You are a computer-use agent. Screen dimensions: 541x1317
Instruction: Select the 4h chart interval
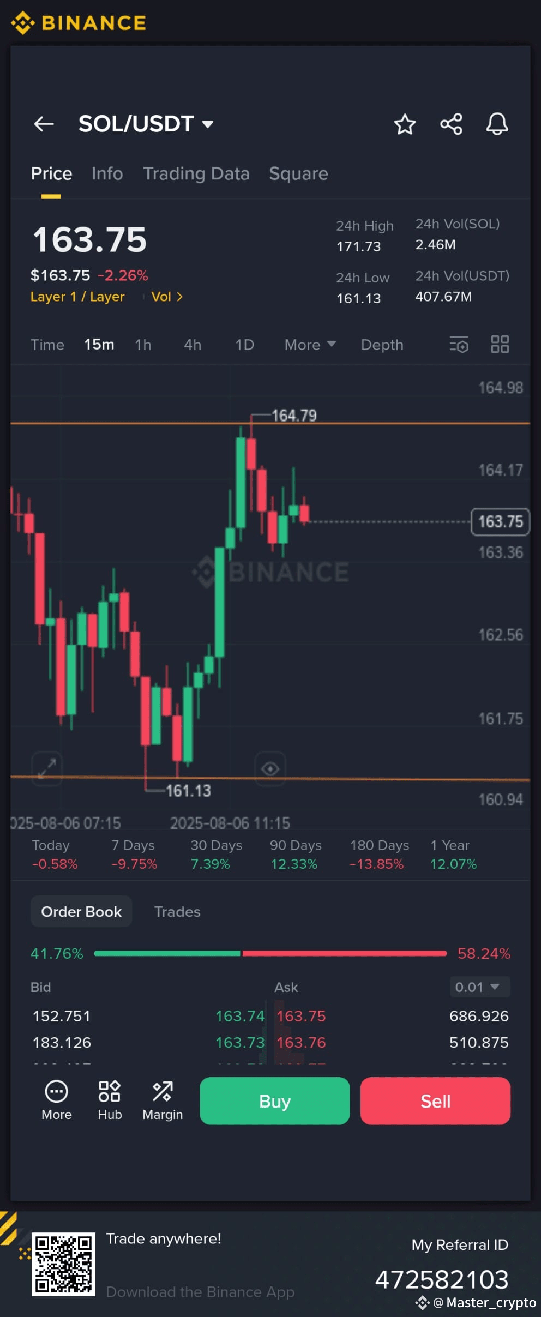[193, 345]
